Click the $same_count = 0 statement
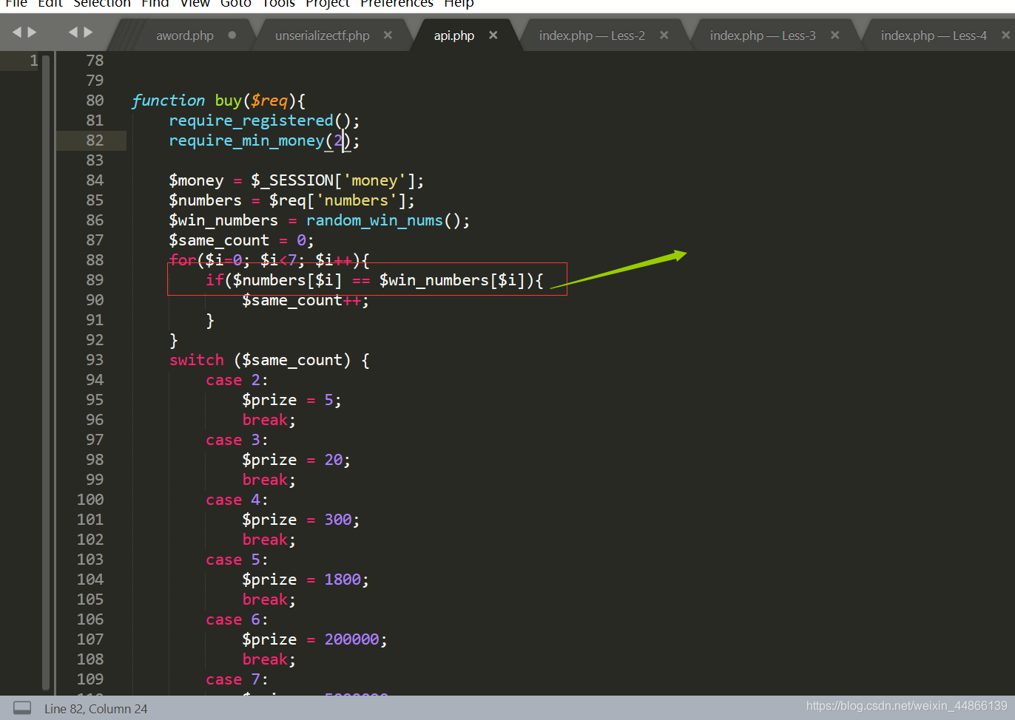This screenshot has width=1015, height=720. (x=241, y=240)
